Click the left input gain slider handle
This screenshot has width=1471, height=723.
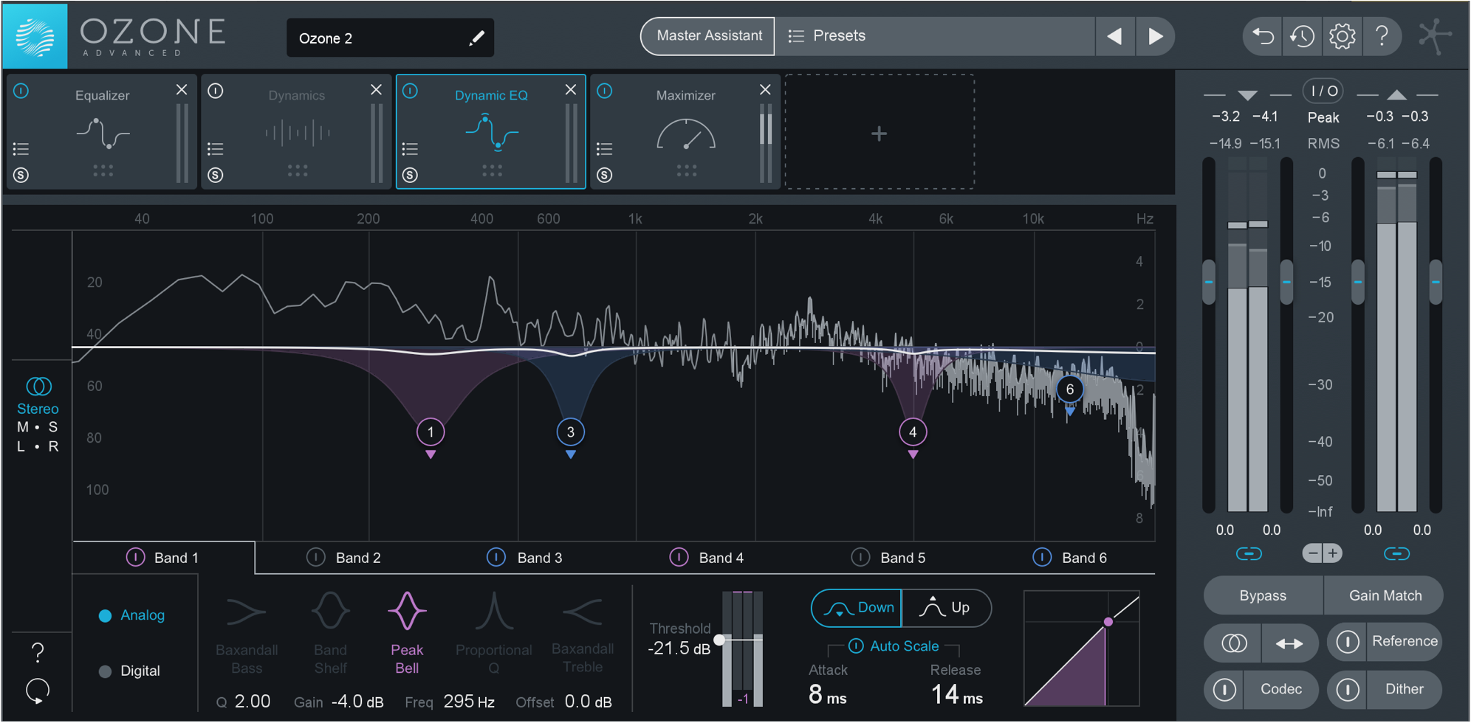(x=1209, y=282)
